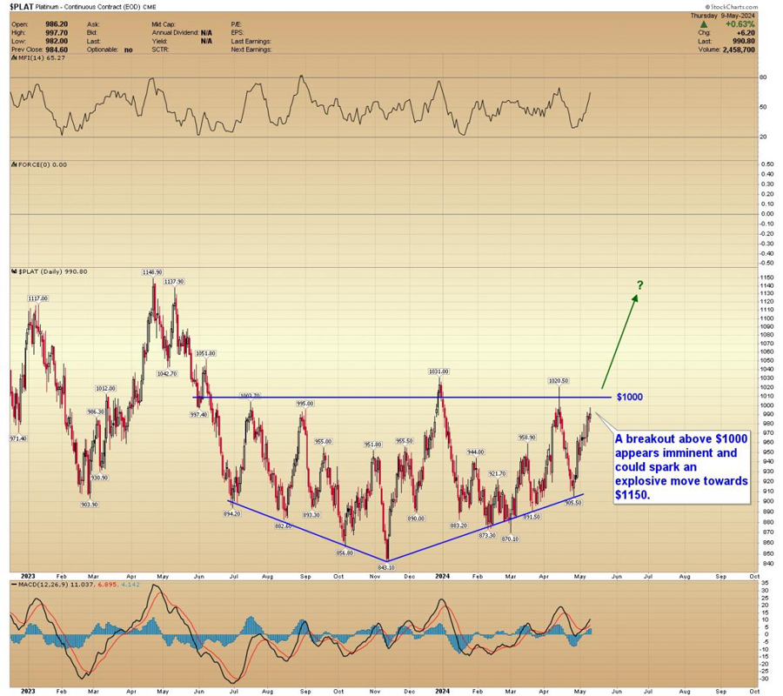The image size is (783, 696).
Task: Click the green question mark annotation
Action: (639, 285)
